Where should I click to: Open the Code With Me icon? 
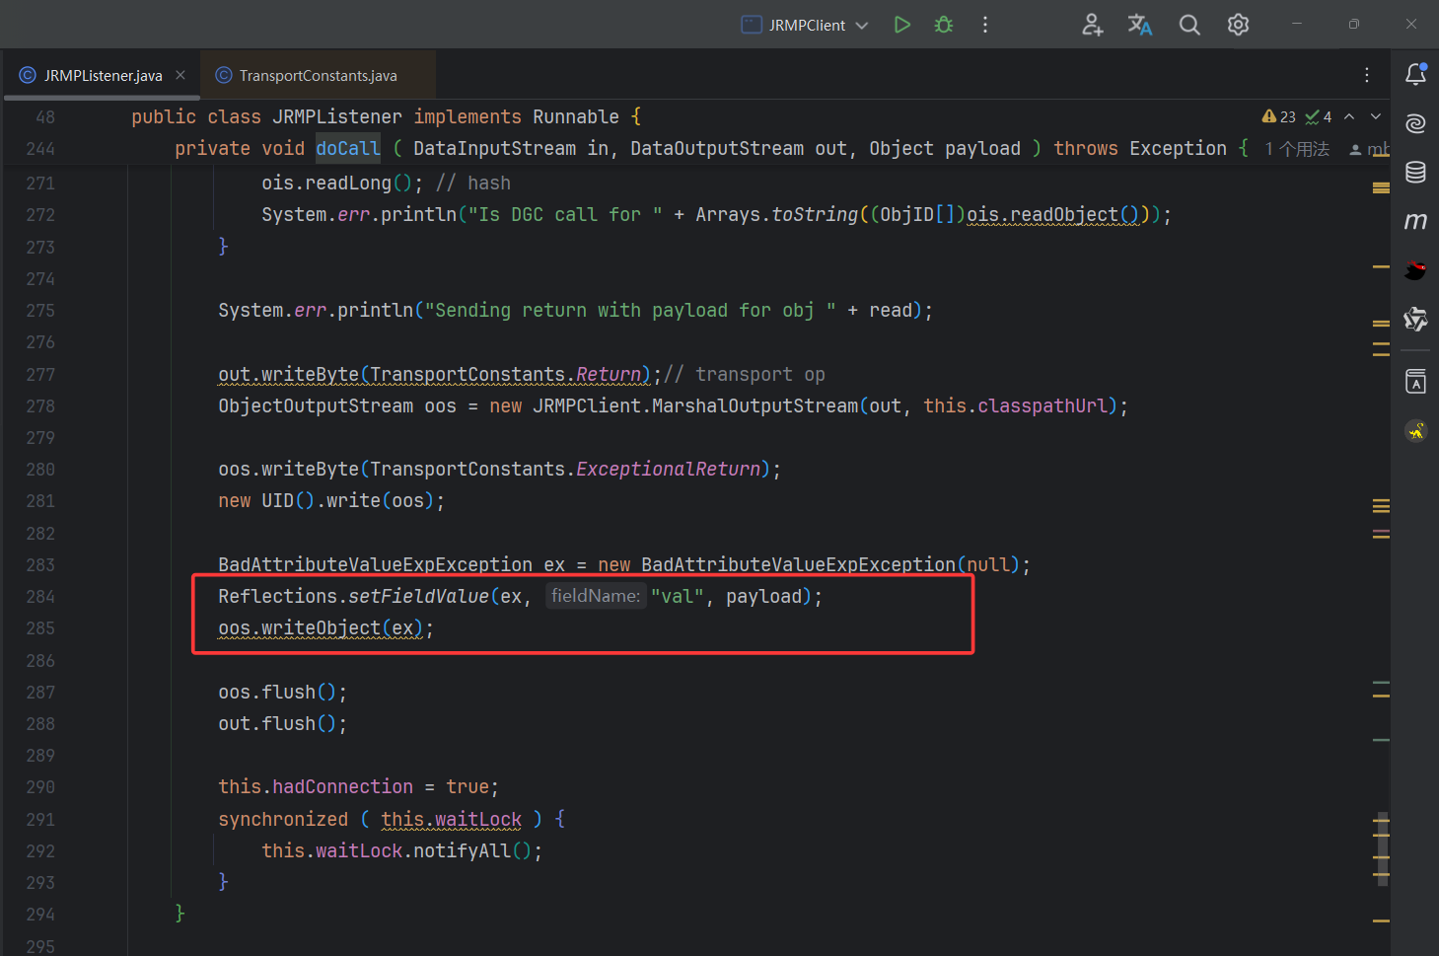point(1092,25)
